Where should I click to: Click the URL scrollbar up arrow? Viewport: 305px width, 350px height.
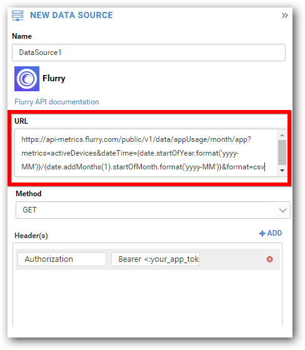282,135
